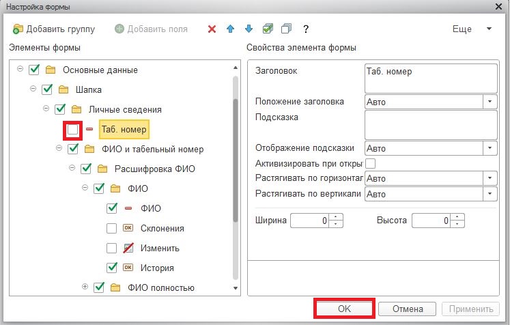Open Отображение подсказки dropdown
510x325 pixels.
(490, 148)
